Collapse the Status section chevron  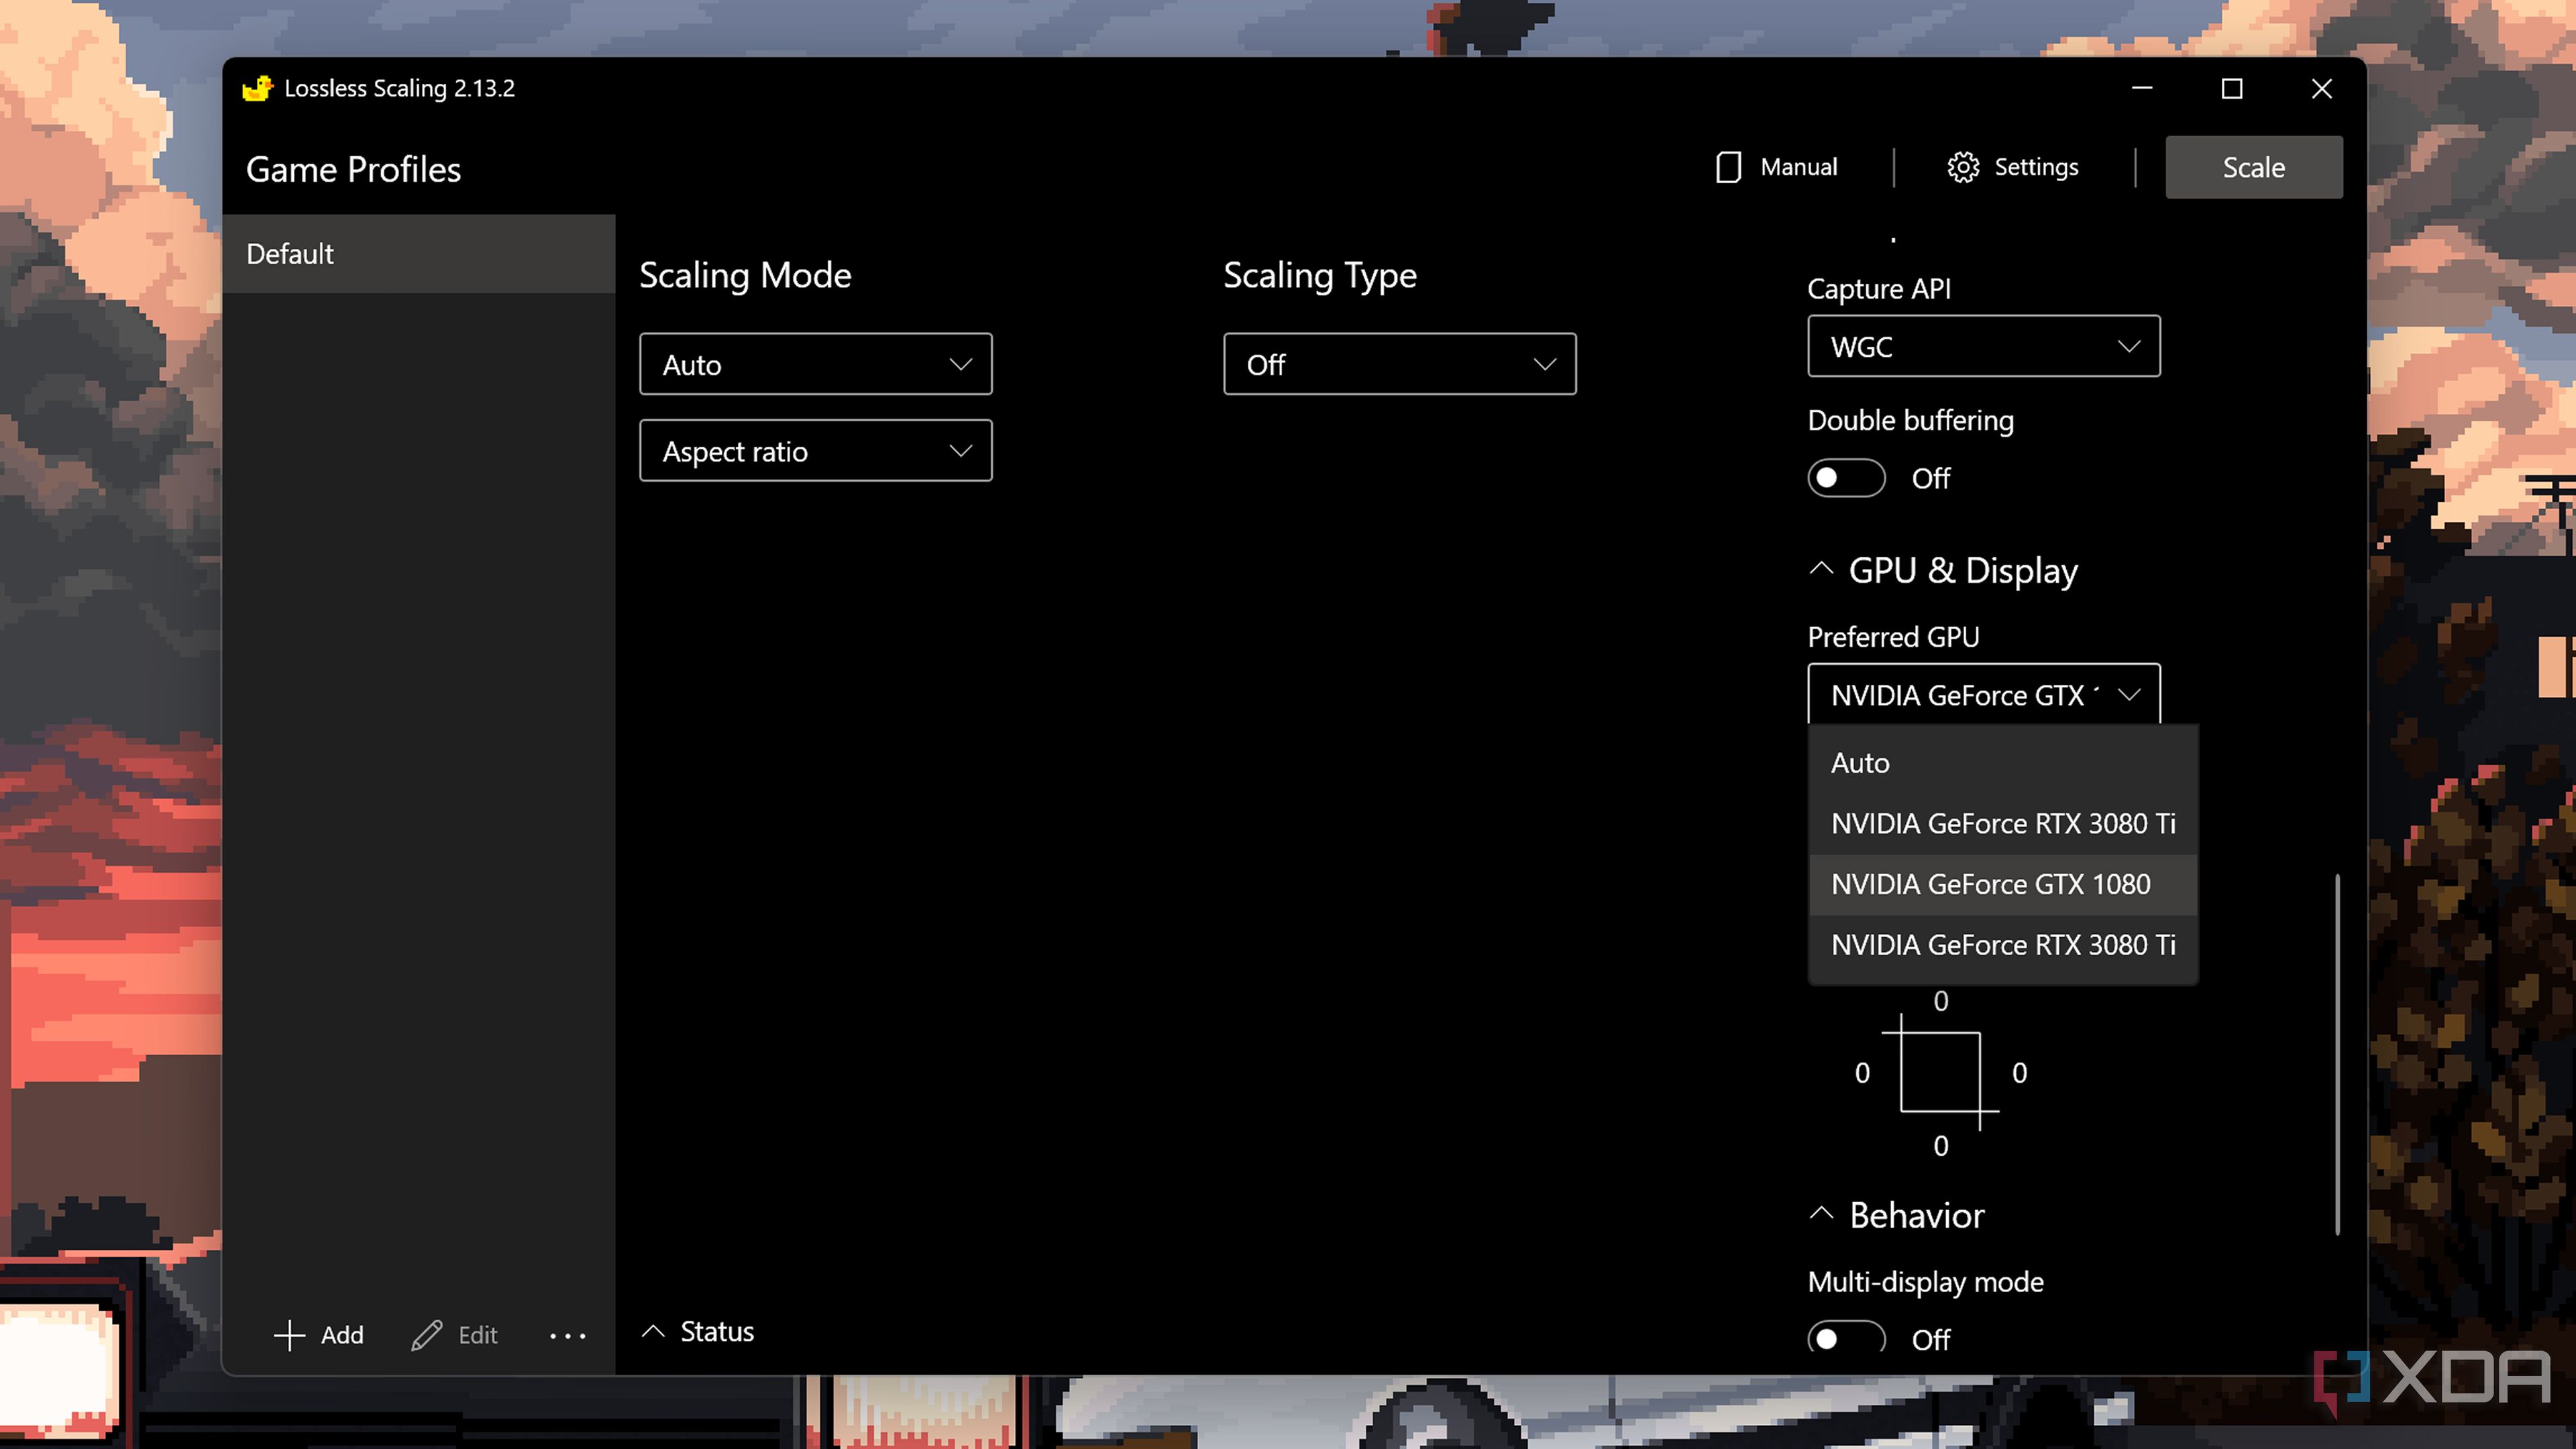tap(653, 1332)
